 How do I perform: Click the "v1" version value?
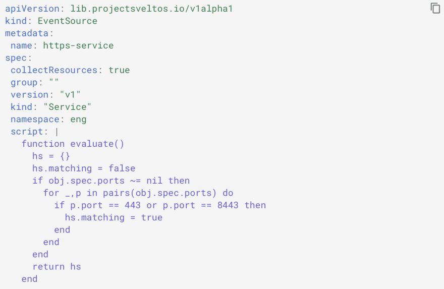pos(70,95)
